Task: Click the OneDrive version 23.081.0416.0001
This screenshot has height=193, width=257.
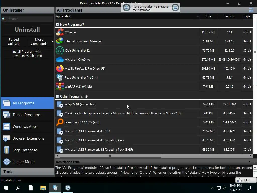Action: coord(229,59)
